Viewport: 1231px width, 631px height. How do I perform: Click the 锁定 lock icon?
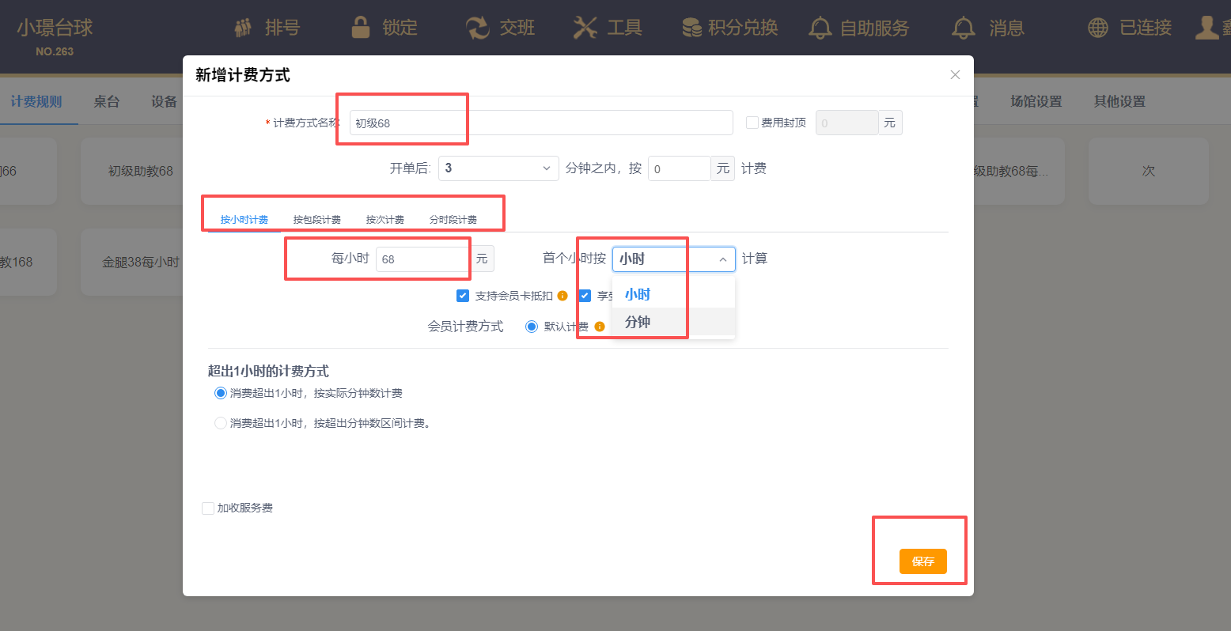click(361, 28)
